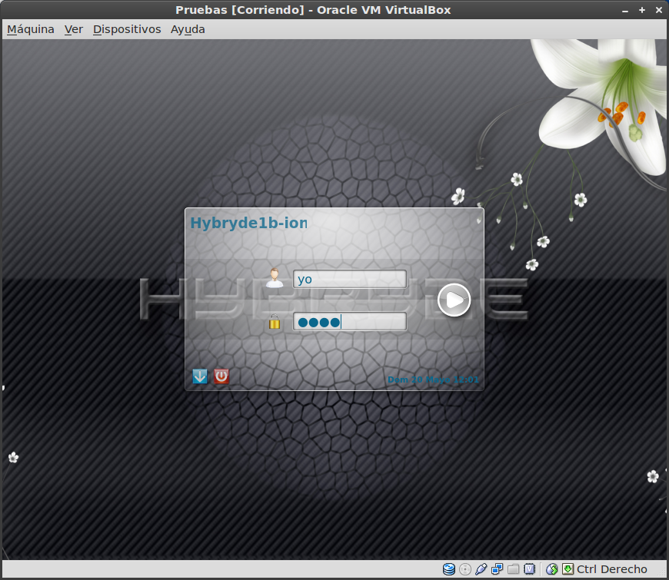This screenshot has height=580, width=669.
Task: Click the Ctrl Derecho host key indicator
Action: click(x=613, y=568)
